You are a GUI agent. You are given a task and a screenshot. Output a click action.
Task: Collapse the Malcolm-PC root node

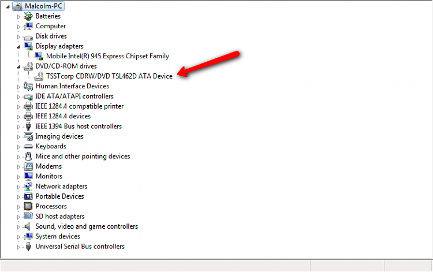[8, 6]
